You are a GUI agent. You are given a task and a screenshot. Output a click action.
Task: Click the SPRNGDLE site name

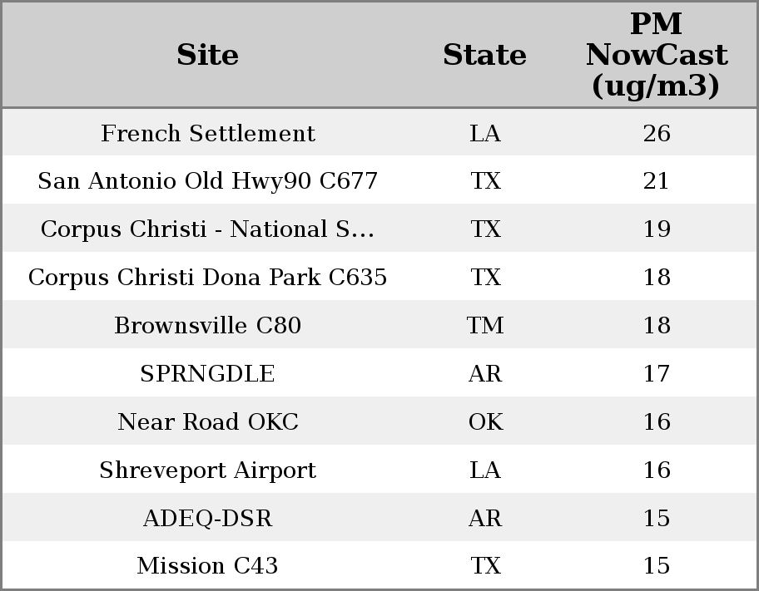[207, 373]
